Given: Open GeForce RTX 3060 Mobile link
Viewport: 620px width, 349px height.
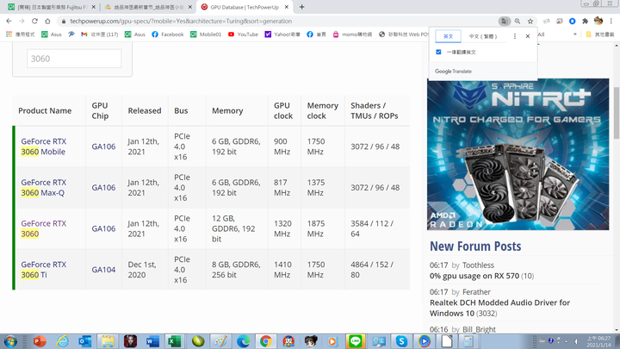Looking at the screenshot, I should pos(44,146).
